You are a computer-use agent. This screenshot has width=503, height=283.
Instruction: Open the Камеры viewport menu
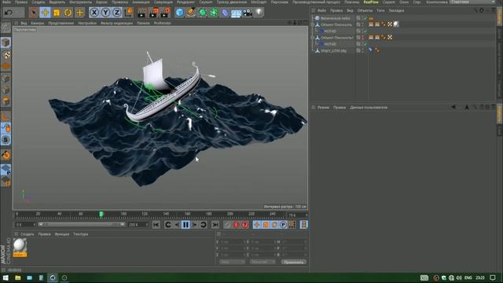(x=37, y=23)
